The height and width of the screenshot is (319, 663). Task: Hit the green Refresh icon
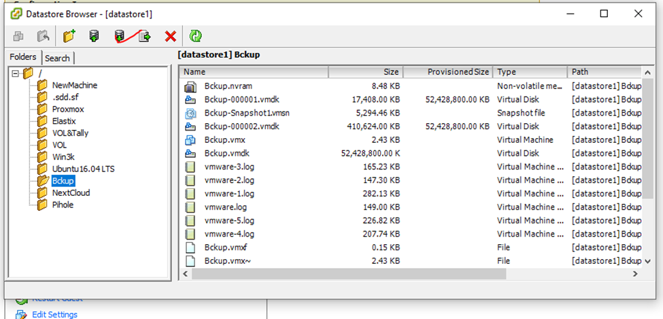pos(196,36)
